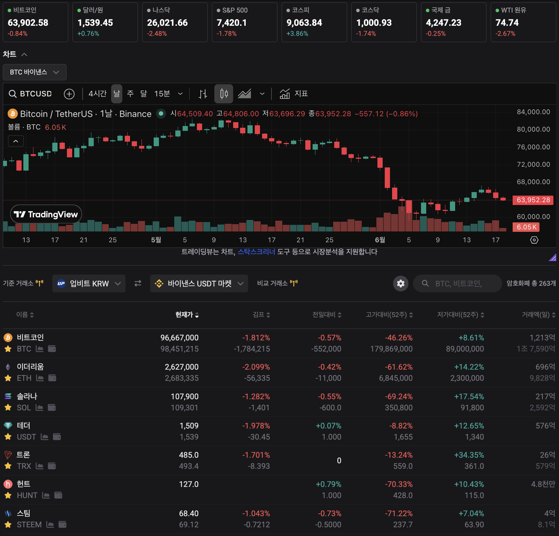Click the wallet icon for SOL
The image size is (559, 536).
pos(52,408)
